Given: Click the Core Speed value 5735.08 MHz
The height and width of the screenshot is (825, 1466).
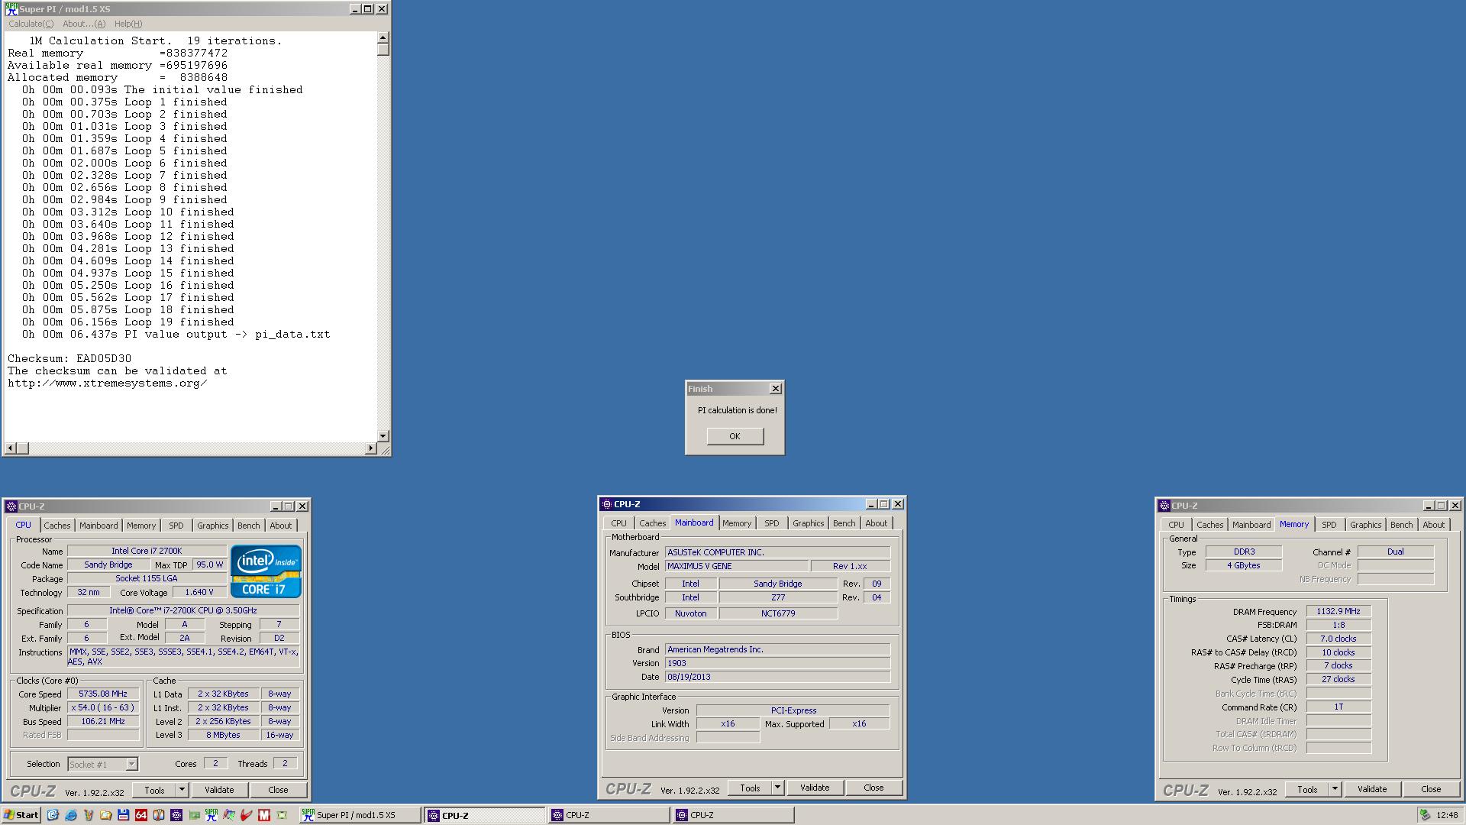Looking at the screenshot, I should coord(103,694).
